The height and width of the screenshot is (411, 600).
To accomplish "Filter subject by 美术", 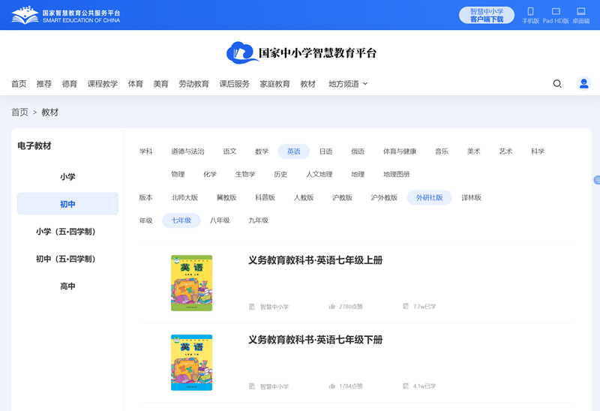I will [474, 151].
